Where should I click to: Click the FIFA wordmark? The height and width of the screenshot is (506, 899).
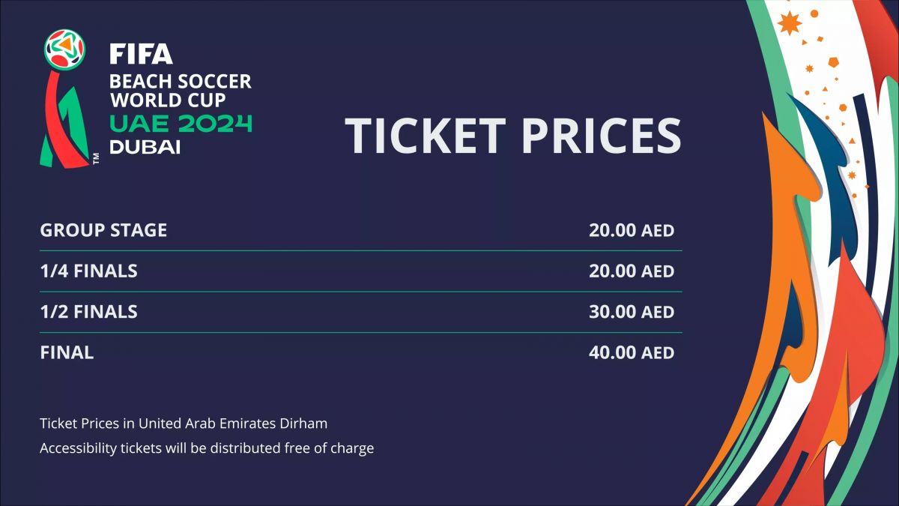[x=141, y=54]
